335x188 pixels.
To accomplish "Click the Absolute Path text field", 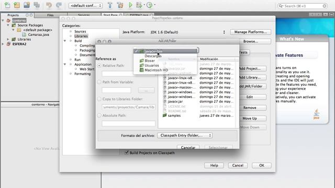I will tap(129, 123).
